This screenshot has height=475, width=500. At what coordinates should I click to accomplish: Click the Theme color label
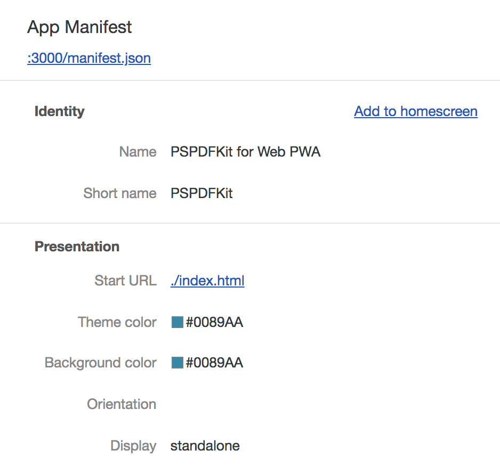[117, 322]
